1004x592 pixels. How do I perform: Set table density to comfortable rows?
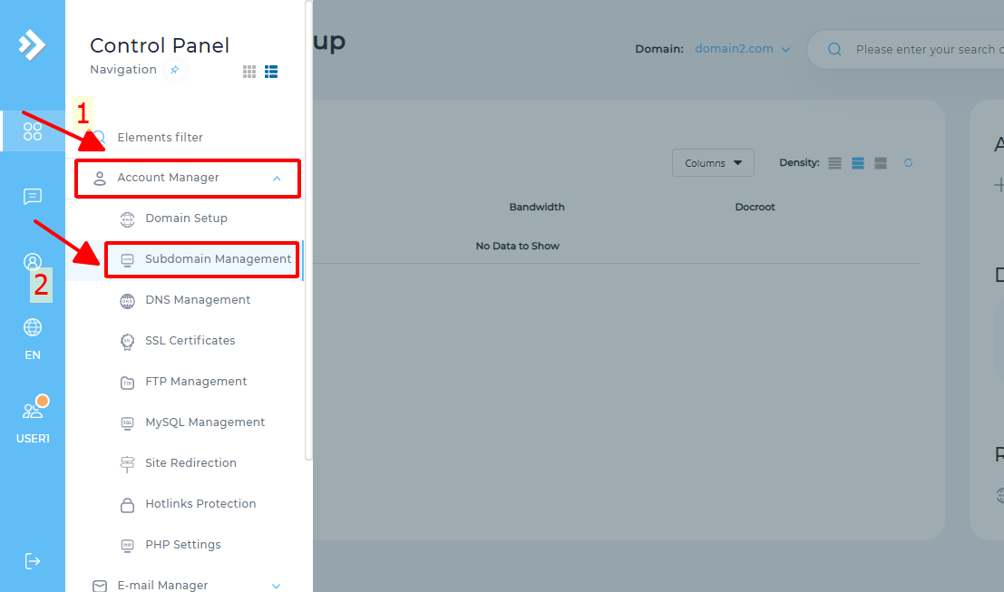(x=880, y=163)
